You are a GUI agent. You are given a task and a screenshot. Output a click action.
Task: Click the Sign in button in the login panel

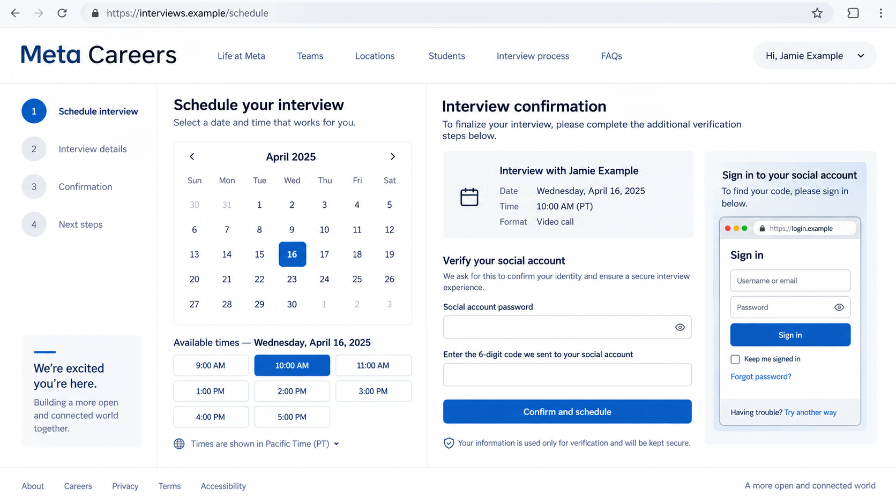(x=790, y=335)
